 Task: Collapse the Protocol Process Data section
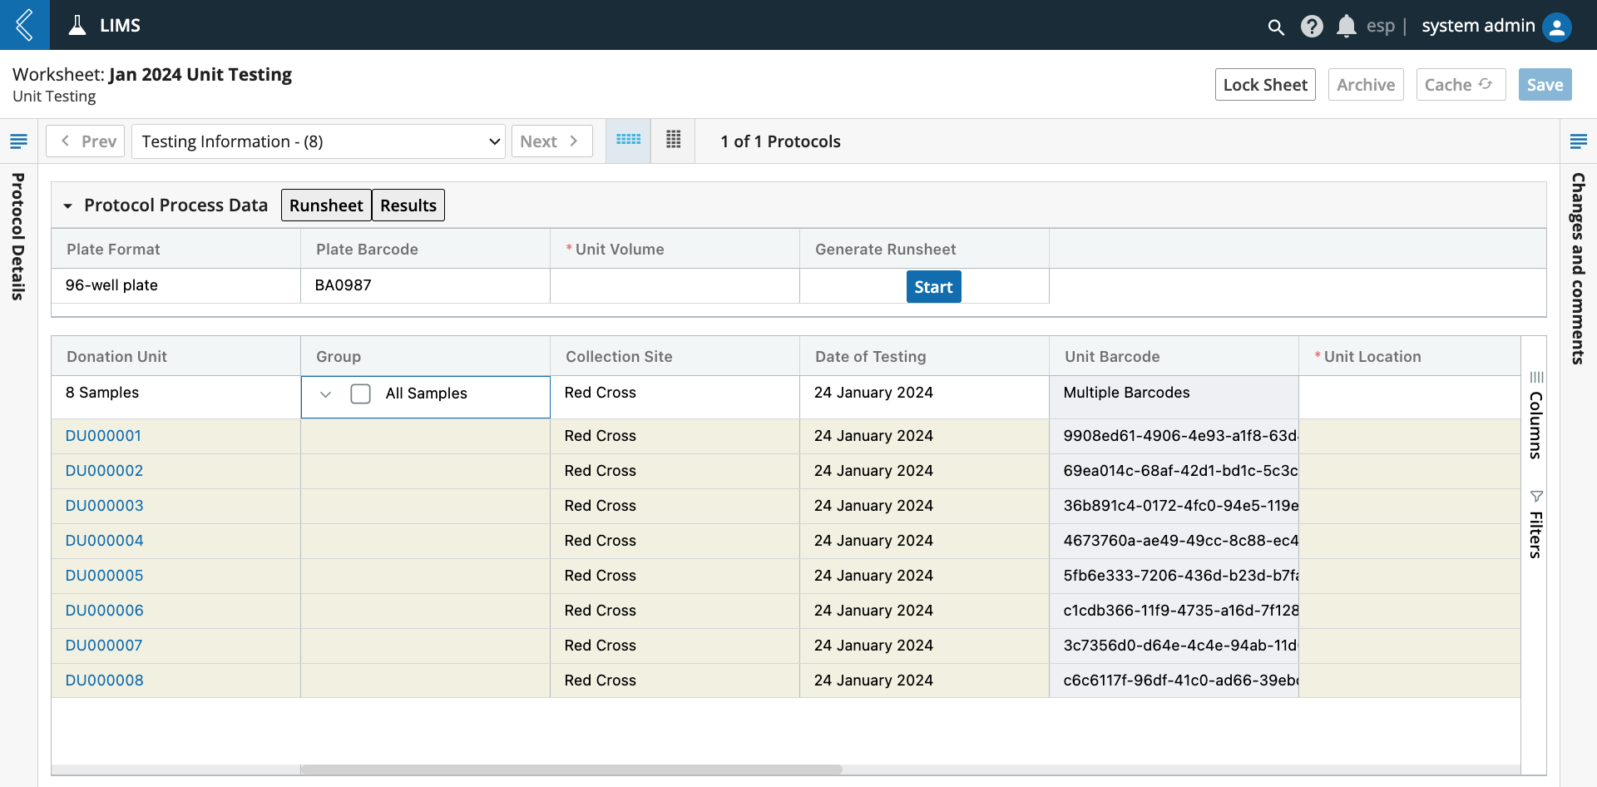click(x=68, y=205)
